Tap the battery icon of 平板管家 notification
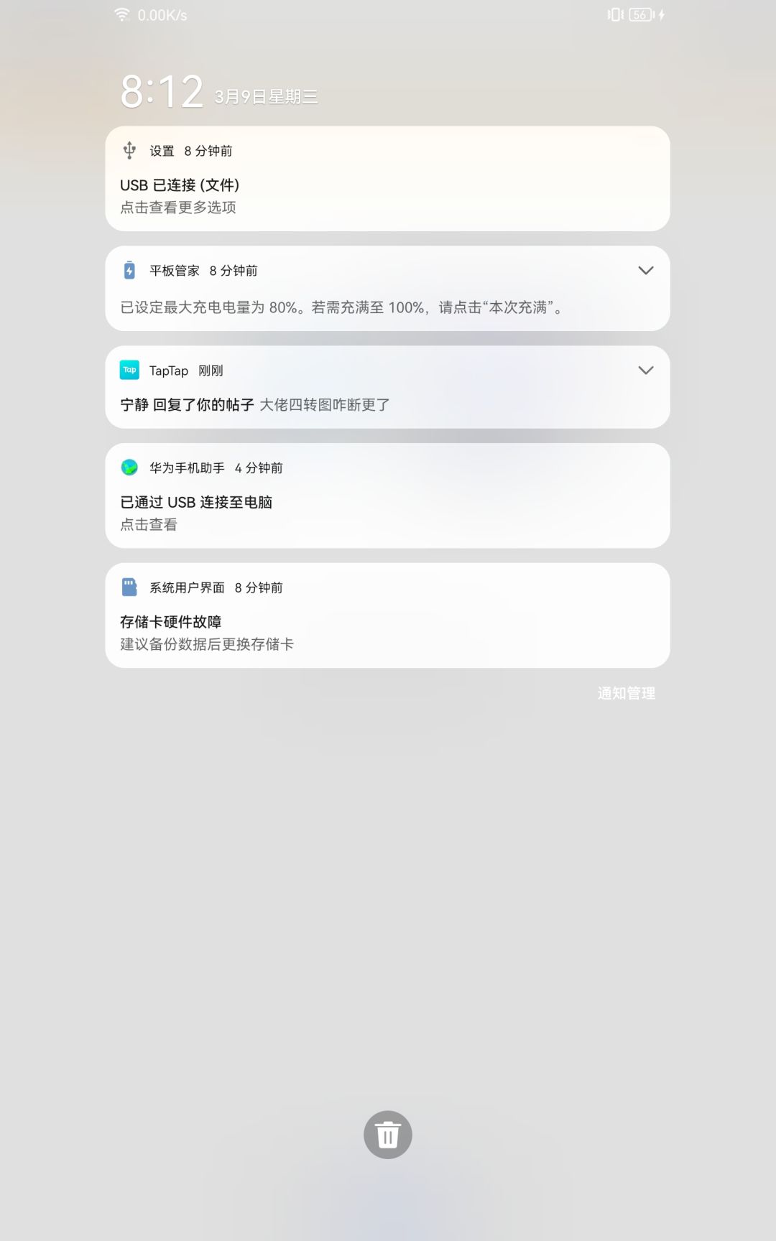776x1241 pixels. click(129, 270)
